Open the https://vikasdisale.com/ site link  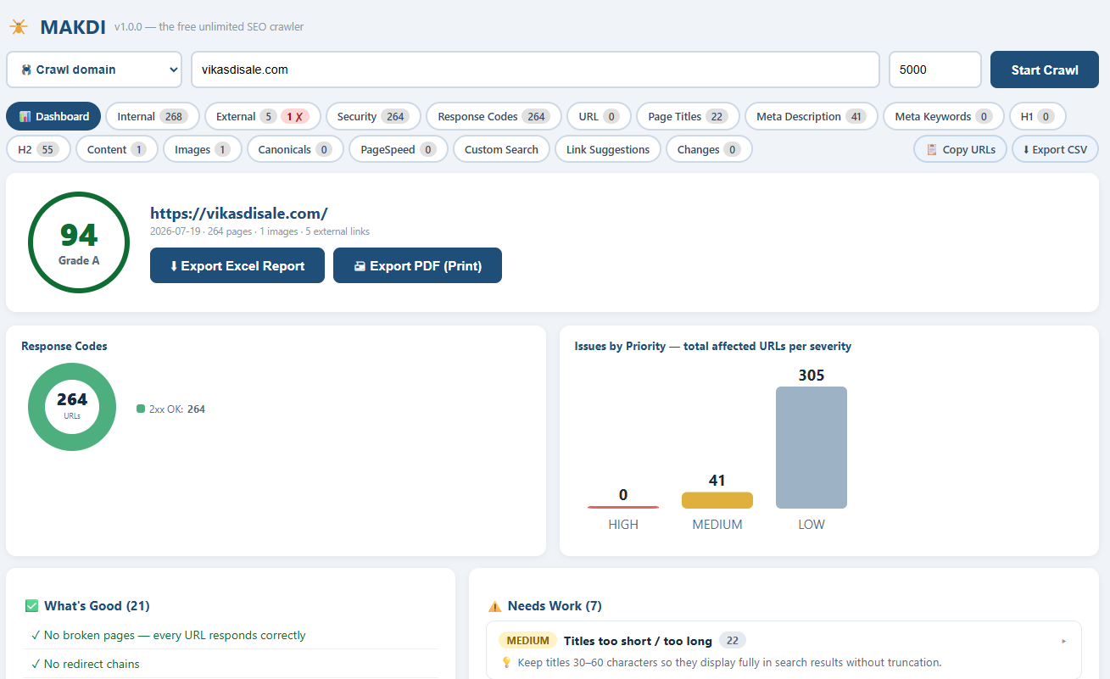tap(239, 214)
